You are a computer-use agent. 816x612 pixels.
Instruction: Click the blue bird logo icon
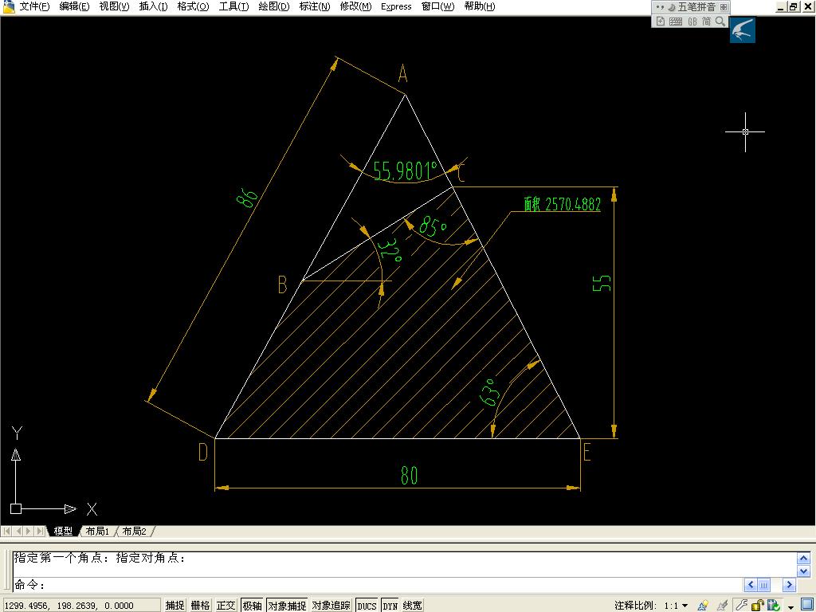(x=742, y=29)
